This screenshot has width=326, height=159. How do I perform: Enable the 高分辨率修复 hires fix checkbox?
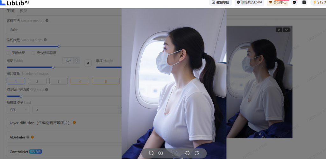(x=33, y=53)
